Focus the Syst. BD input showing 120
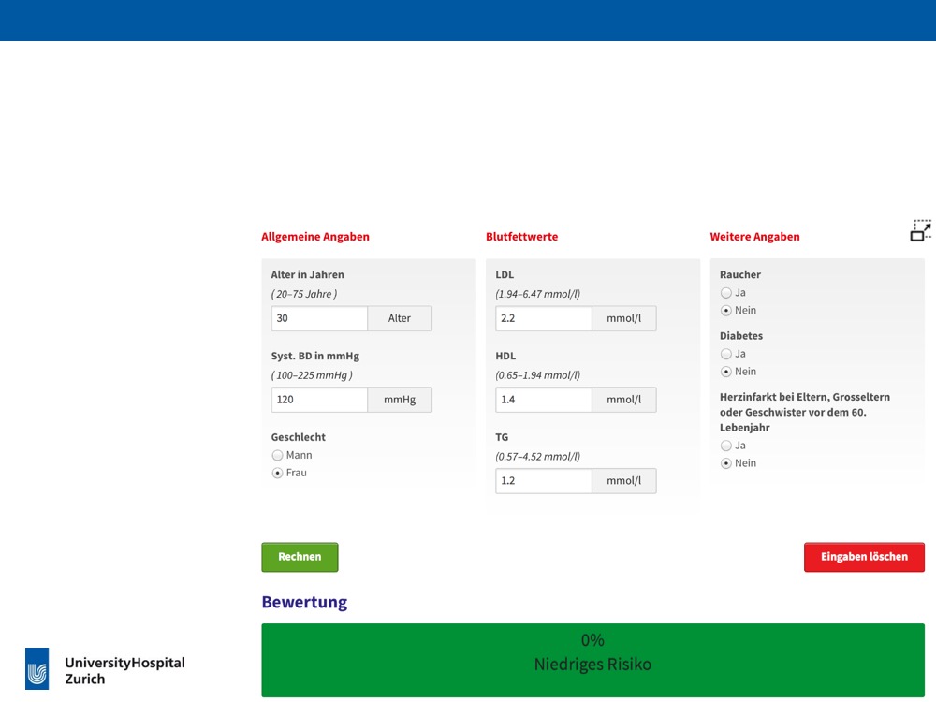 (319, 400)
